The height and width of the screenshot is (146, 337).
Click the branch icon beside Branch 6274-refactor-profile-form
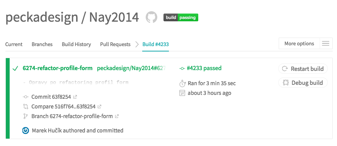pyautogui.click(x=26, y=116)
